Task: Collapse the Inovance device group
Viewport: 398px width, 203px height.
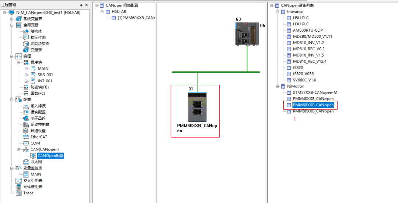Action: click(x=277, y=12)
